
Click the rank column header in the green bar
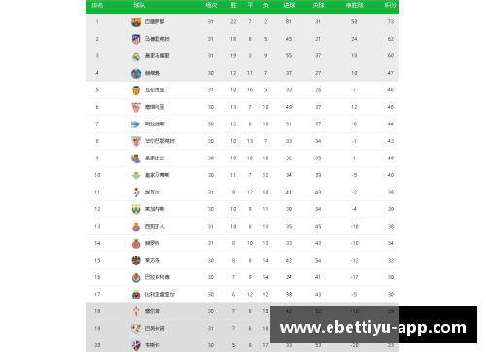point(97,5)
